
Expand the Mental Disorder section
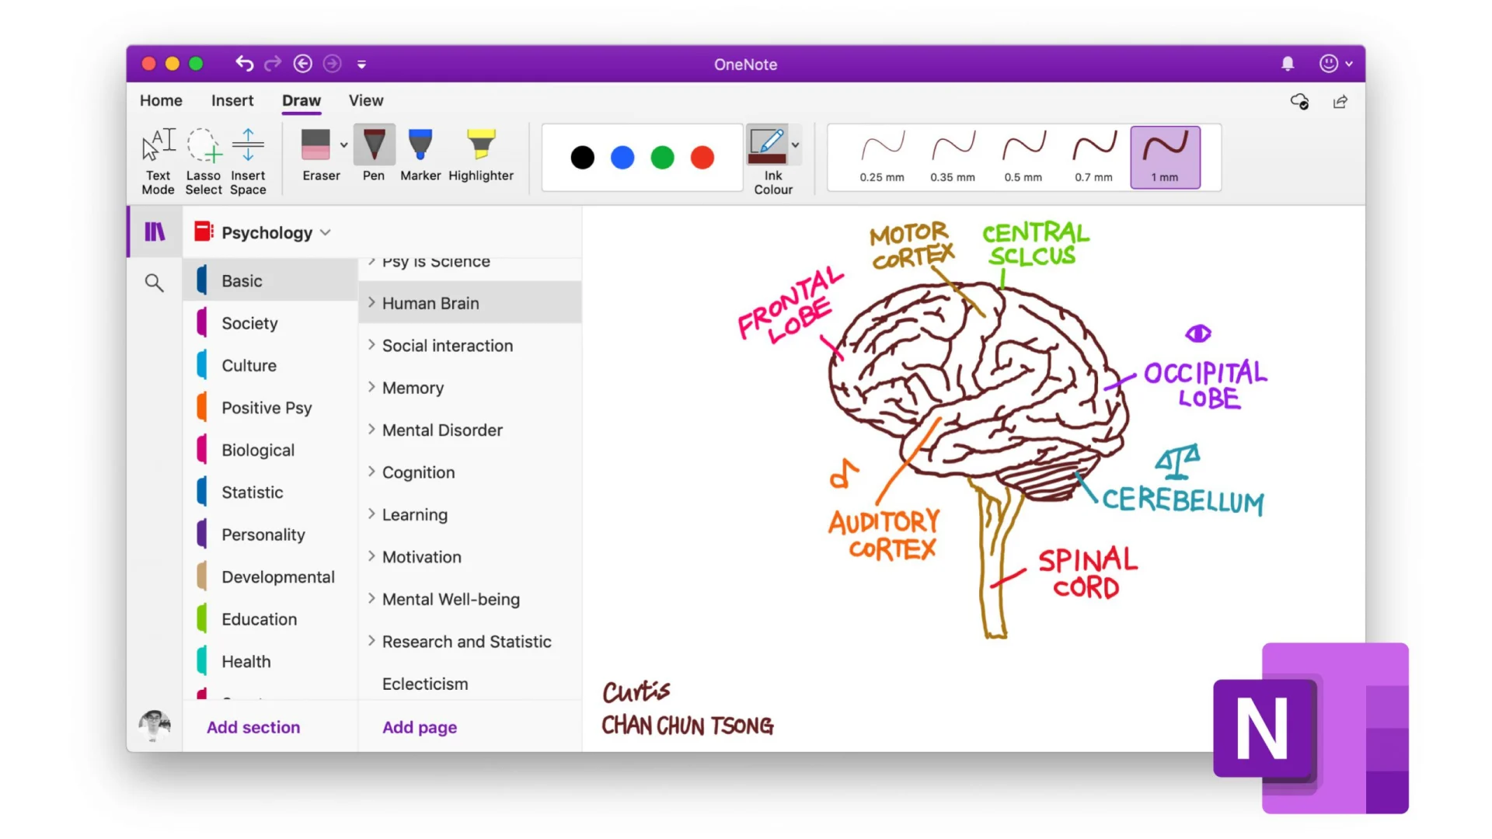[371, 430]
